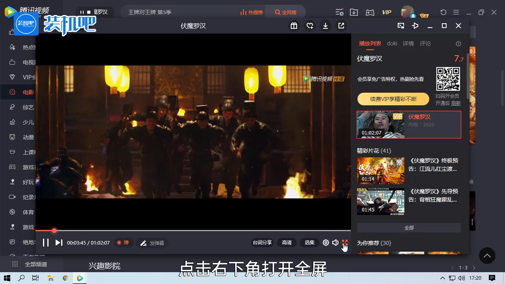Open the 01:14 终极预告 trailer thumbnail
505x284 pixels.
380,171
